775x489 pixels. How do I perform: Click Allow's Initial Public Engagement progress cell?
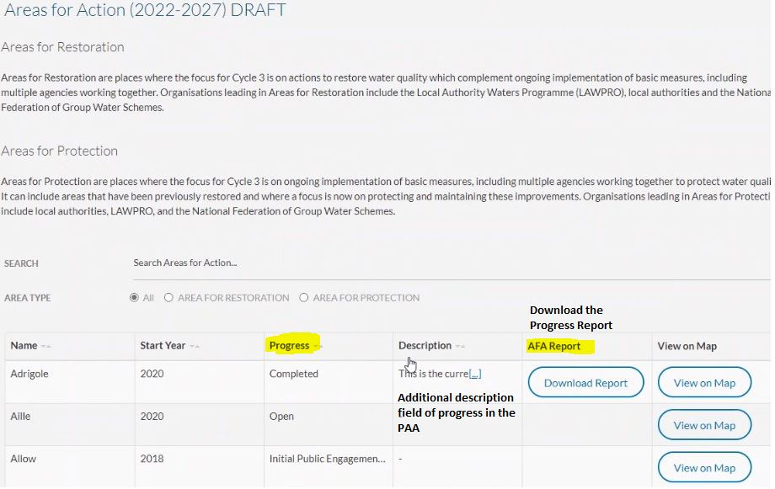click(x=327, y=460)
